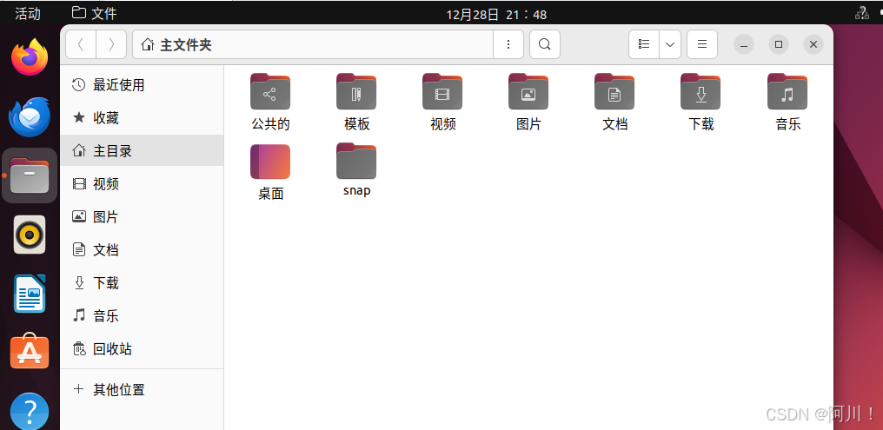Close the Files window

[x=813, y=44]
